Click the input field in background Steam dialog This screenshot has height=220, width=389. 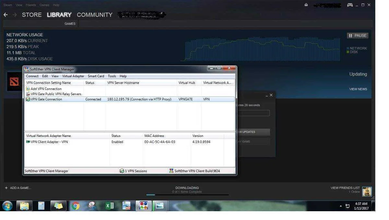coord(253,113)
